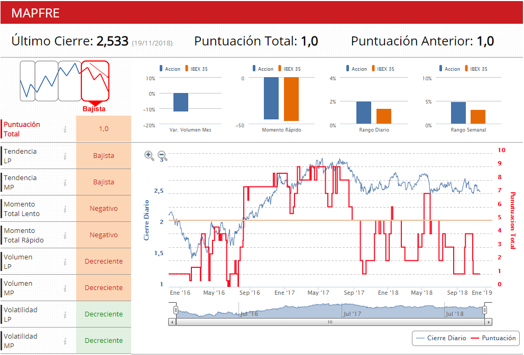Viewport: 524px width, 355px height.
Task: Click the Volatilidad LP Decreciente value
Action: pos(104,314)
